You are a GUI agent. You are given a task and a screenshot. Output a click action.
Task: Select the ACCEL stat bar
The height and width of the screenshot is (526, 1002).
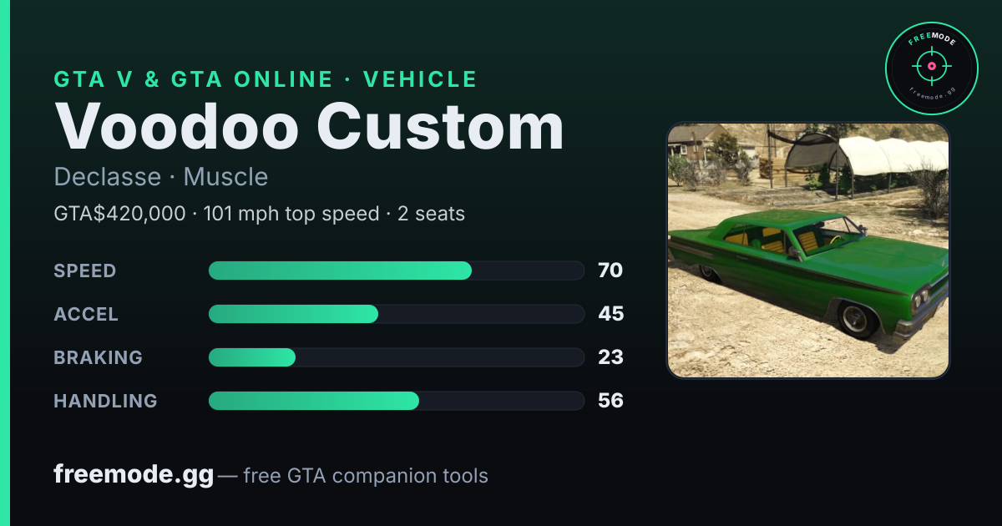pos(396,314)
